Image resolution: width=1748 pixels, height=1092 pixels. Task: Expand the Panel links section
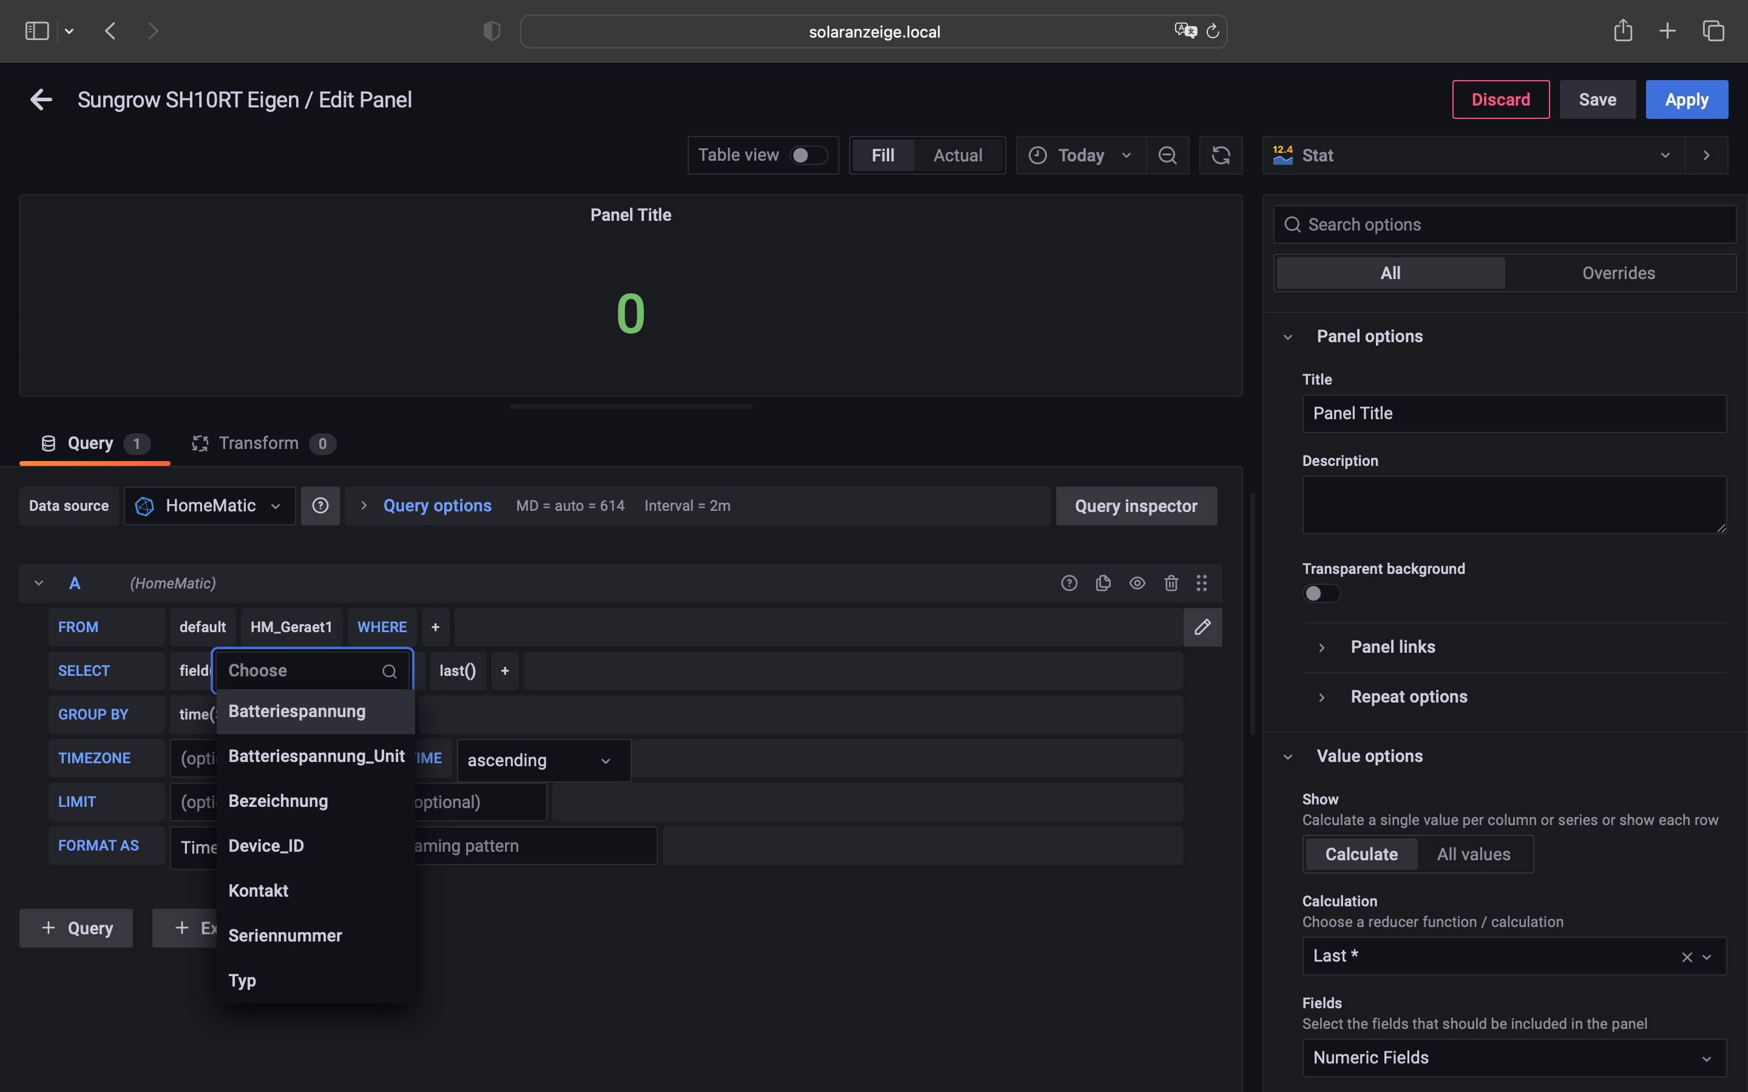coord(1392,647)
